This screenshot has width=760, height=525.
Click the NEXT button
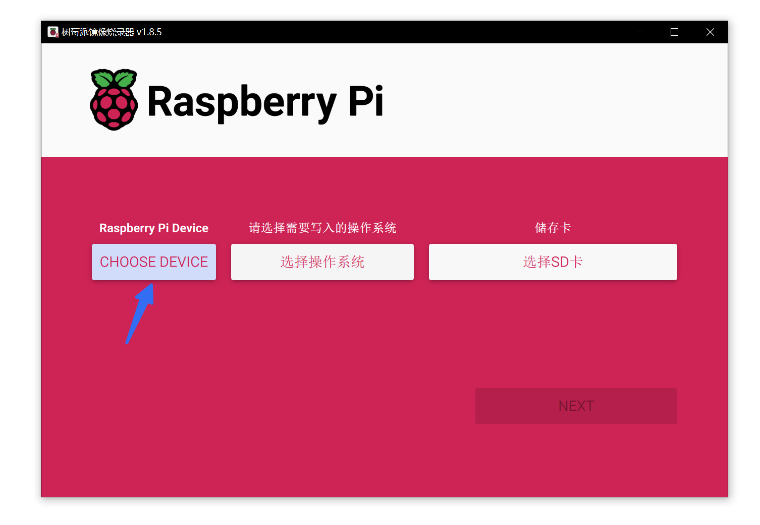coord(576,406)
